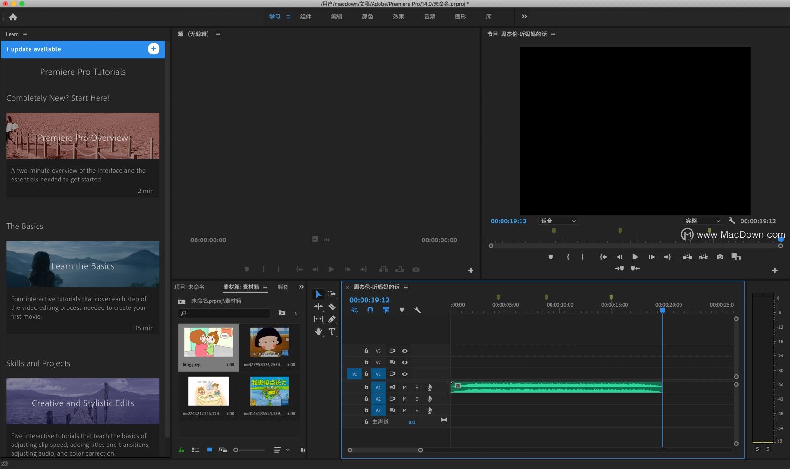Screen dimensions: 790x469
Task: Mark Out point in program monitor
Action: pos(582,257)
